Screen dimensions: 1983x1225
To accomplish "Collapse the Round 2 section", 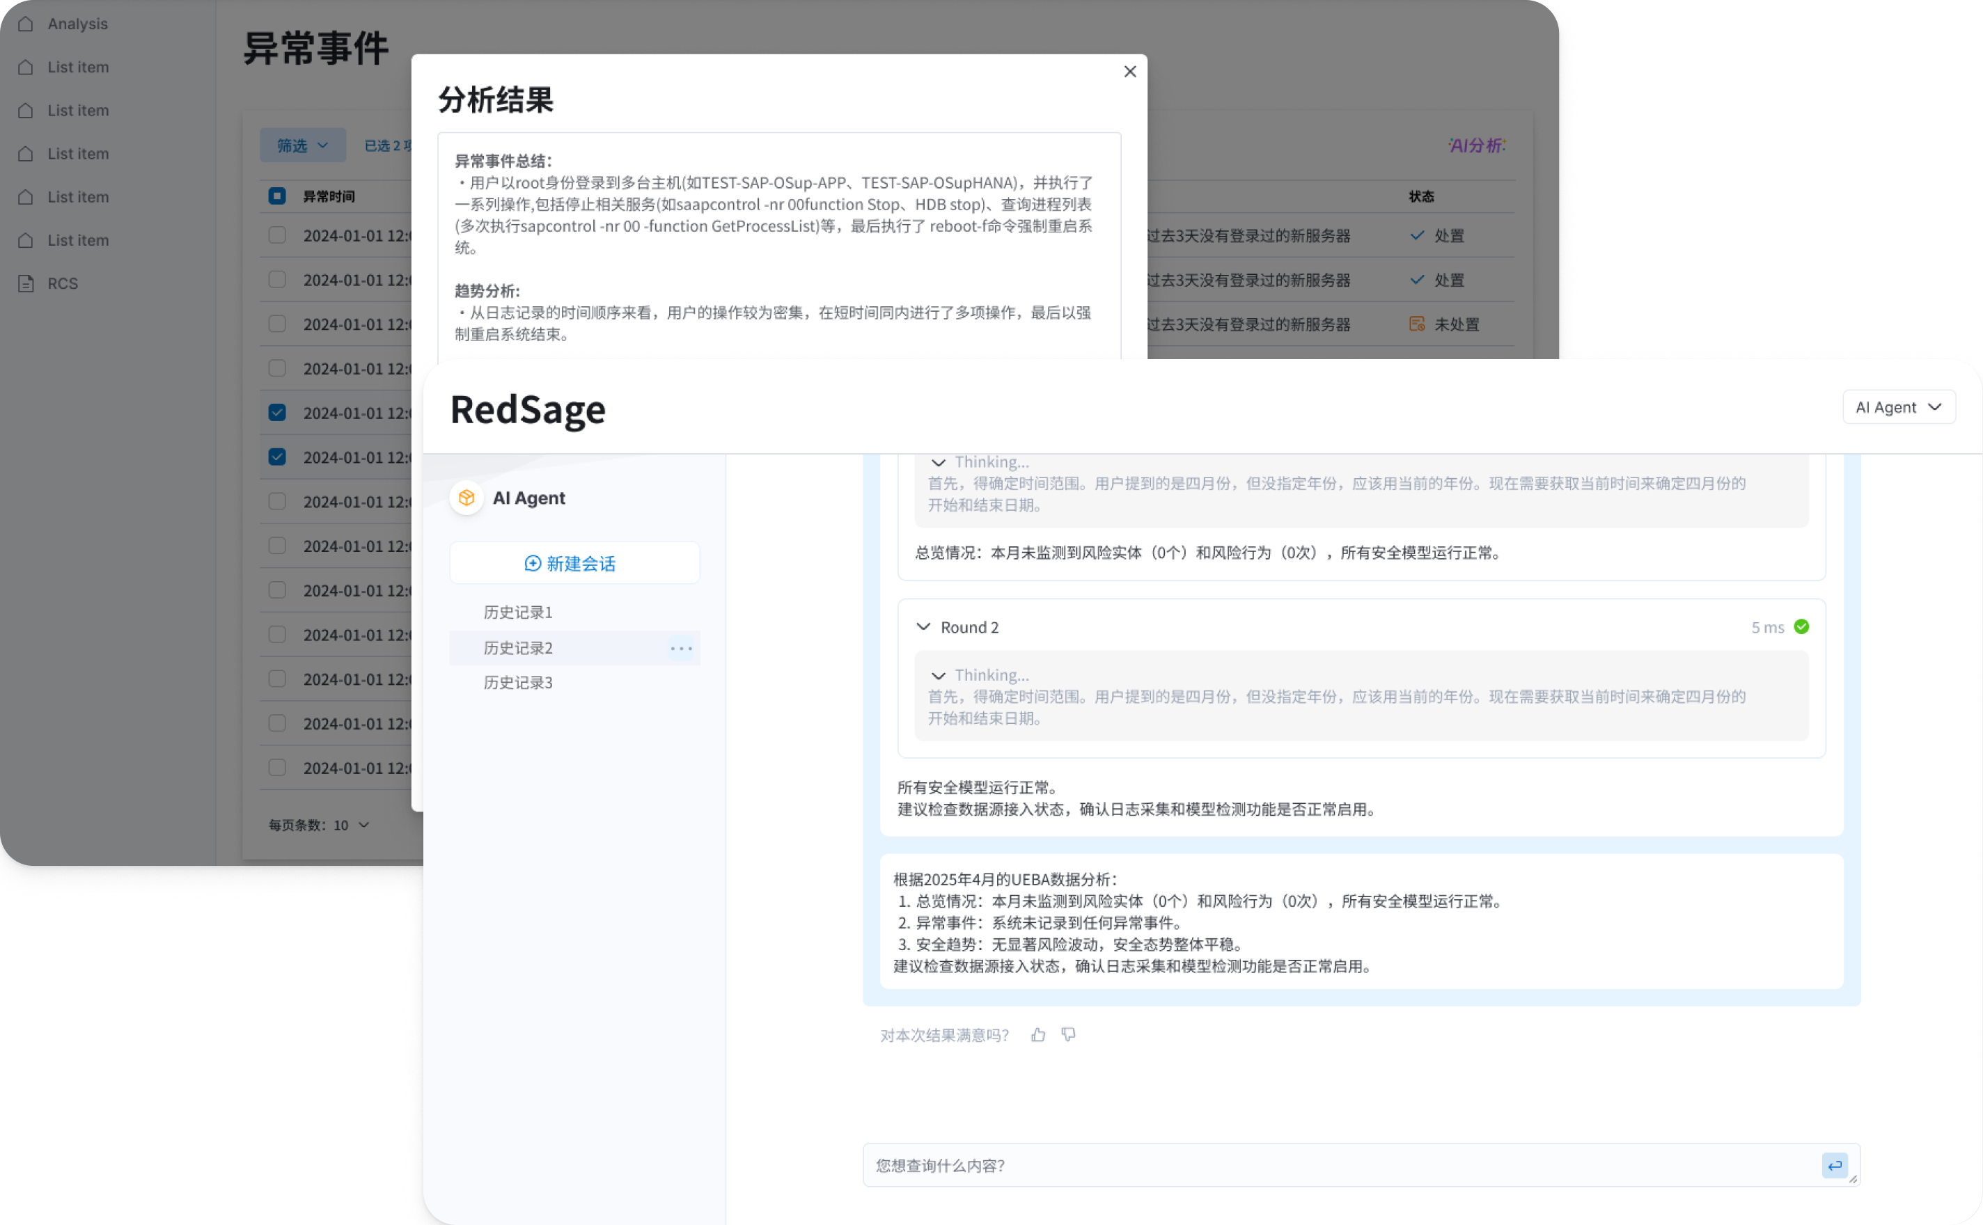I will 923,627.
